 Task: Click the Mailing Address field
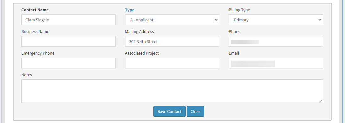(172, 41)
